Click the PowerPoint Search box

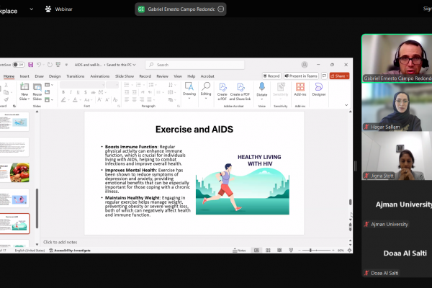pos(195,65)
